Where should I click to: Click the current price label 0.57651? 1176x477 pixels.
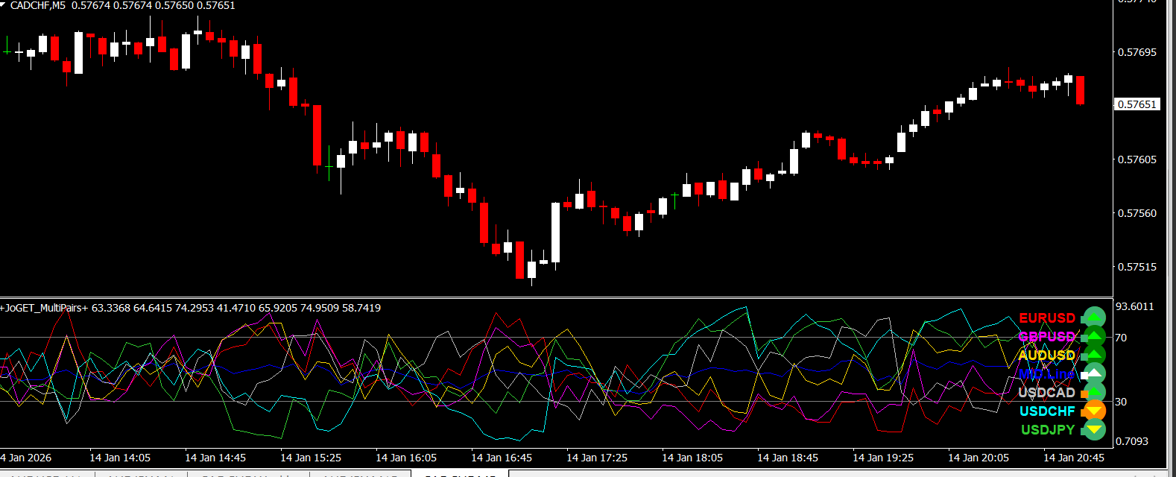pos(1137,104)
